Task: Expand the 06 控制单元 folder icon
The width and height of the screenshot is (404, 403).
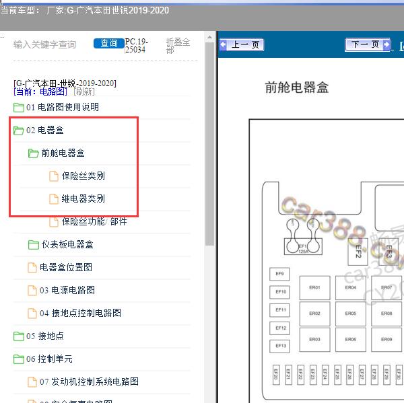Action: (x=19, y=359)
